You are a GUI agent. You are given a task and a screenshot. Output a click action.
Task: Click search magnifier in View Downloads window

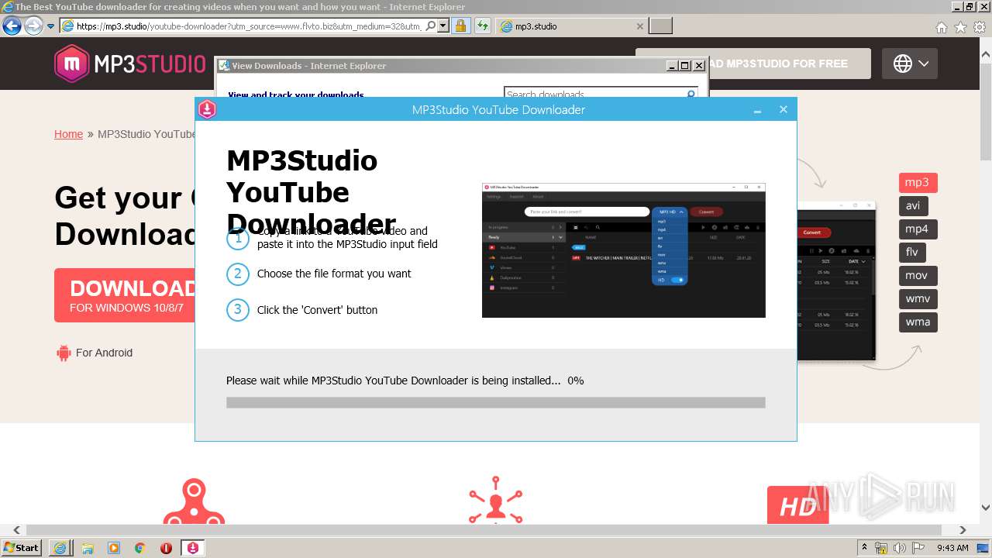[691, 93]
